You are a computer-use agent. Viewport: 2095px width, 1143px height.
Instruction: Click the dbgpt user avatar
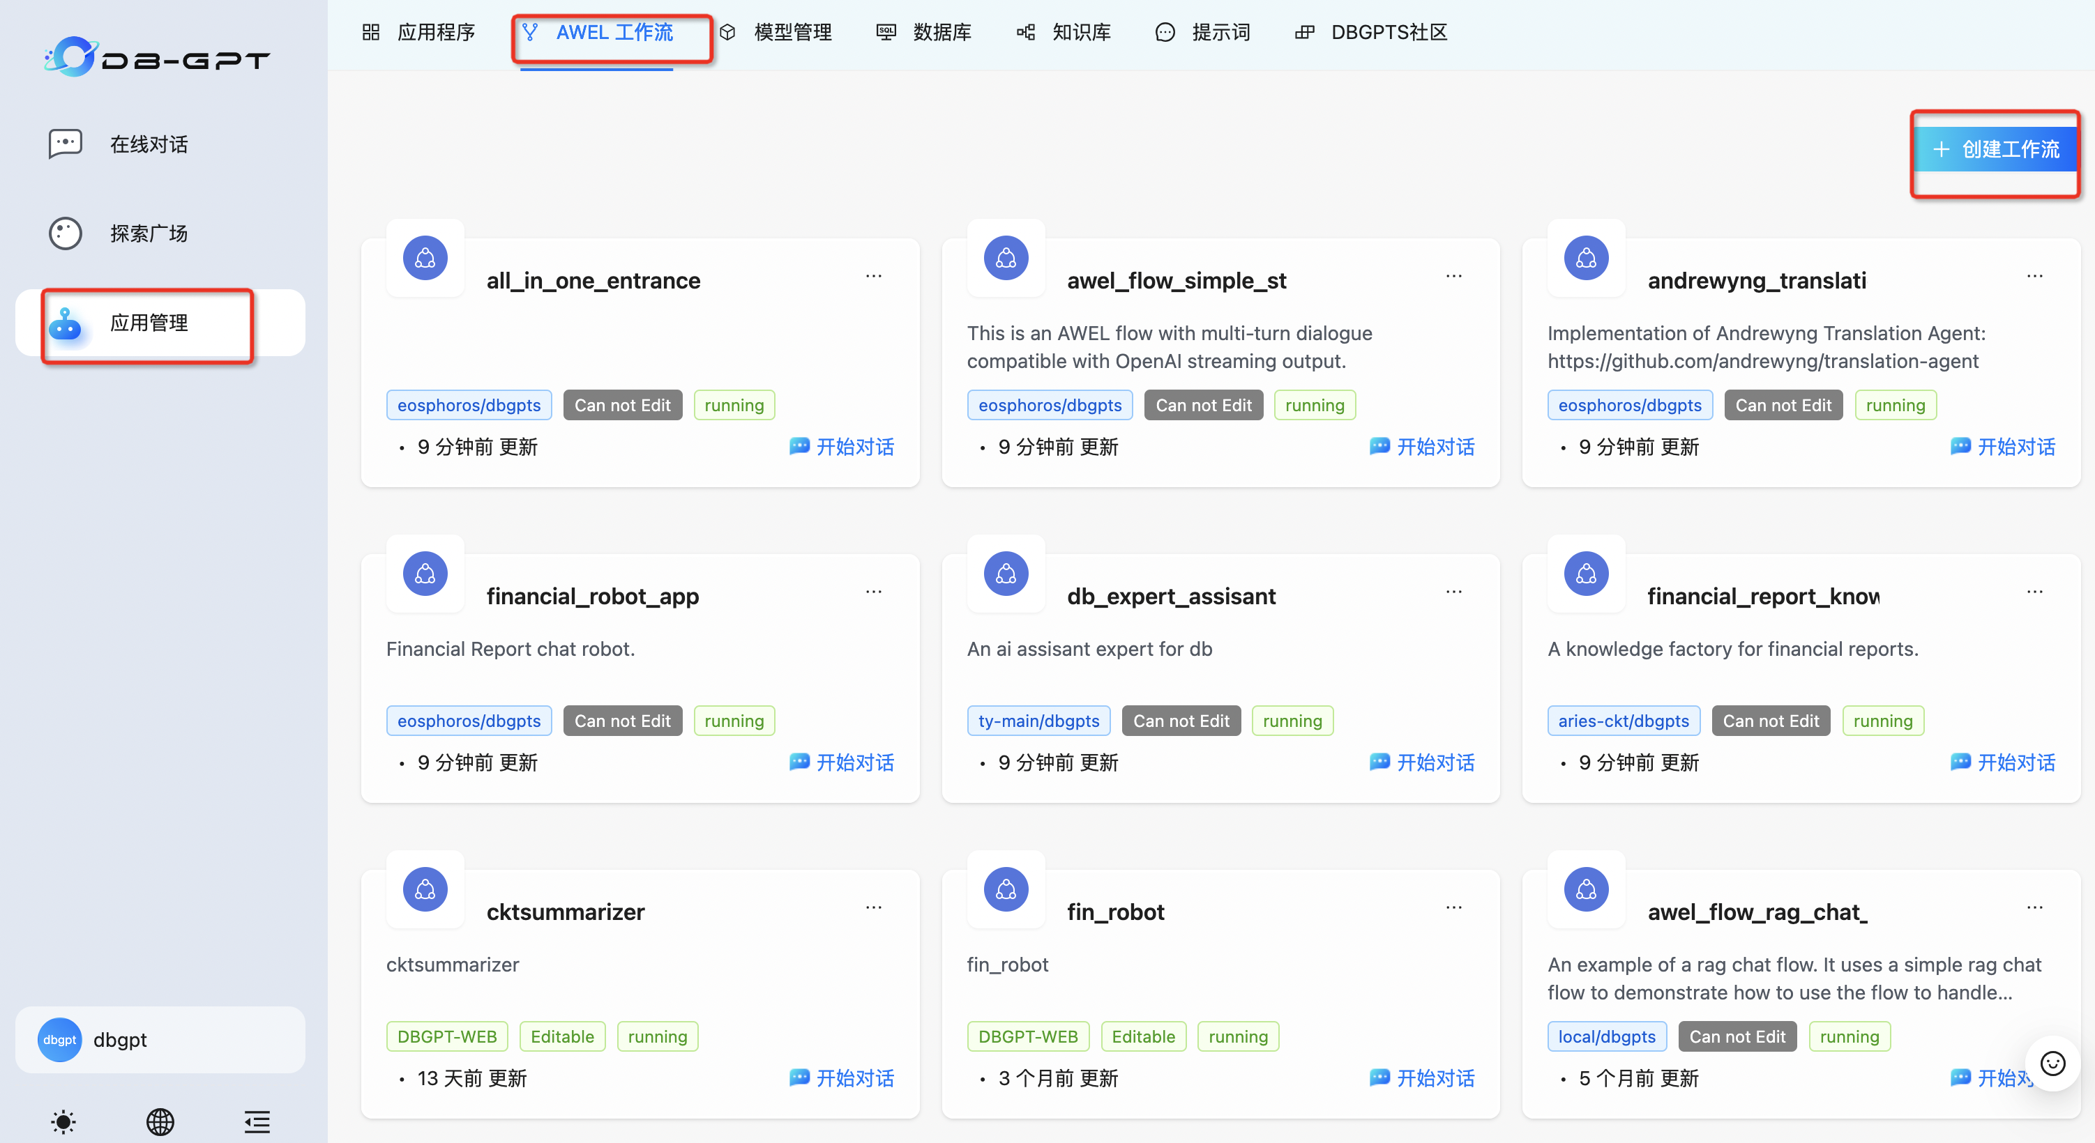tap(59, 1040)
